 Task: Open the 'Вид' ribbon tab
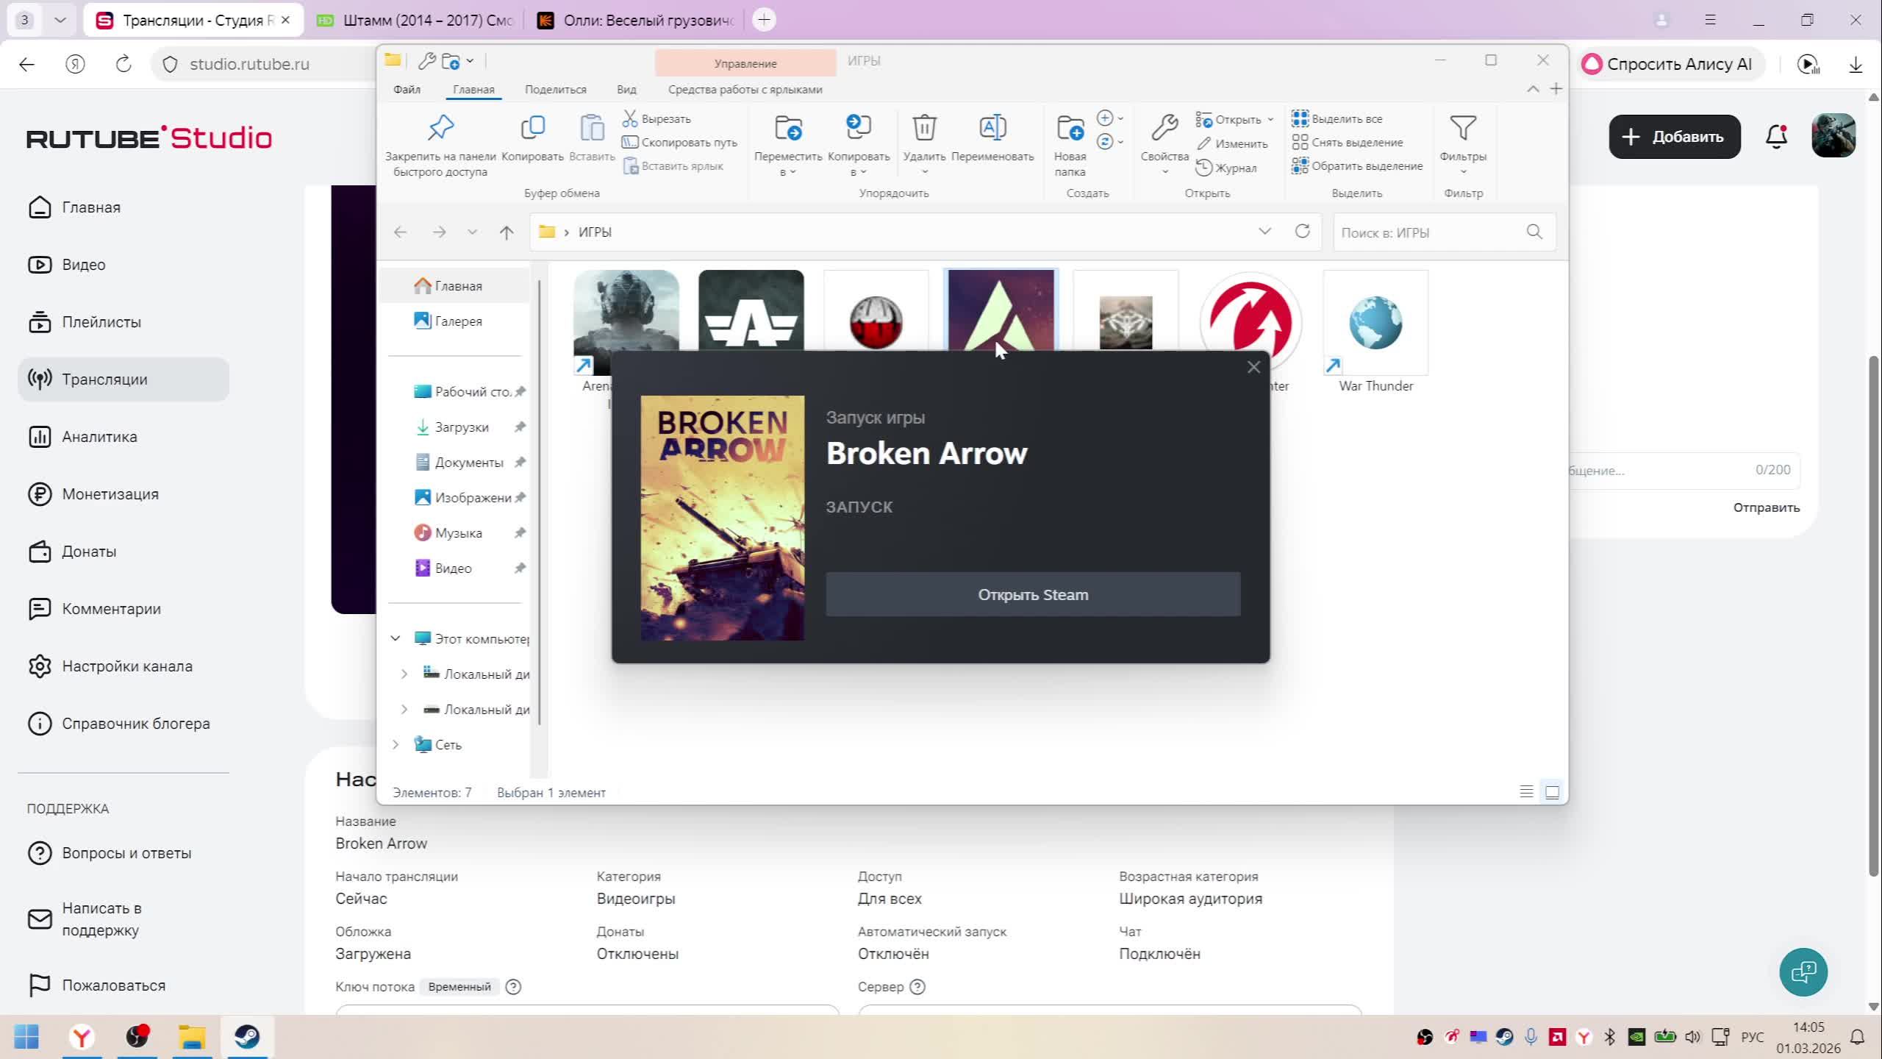(626, 90)
